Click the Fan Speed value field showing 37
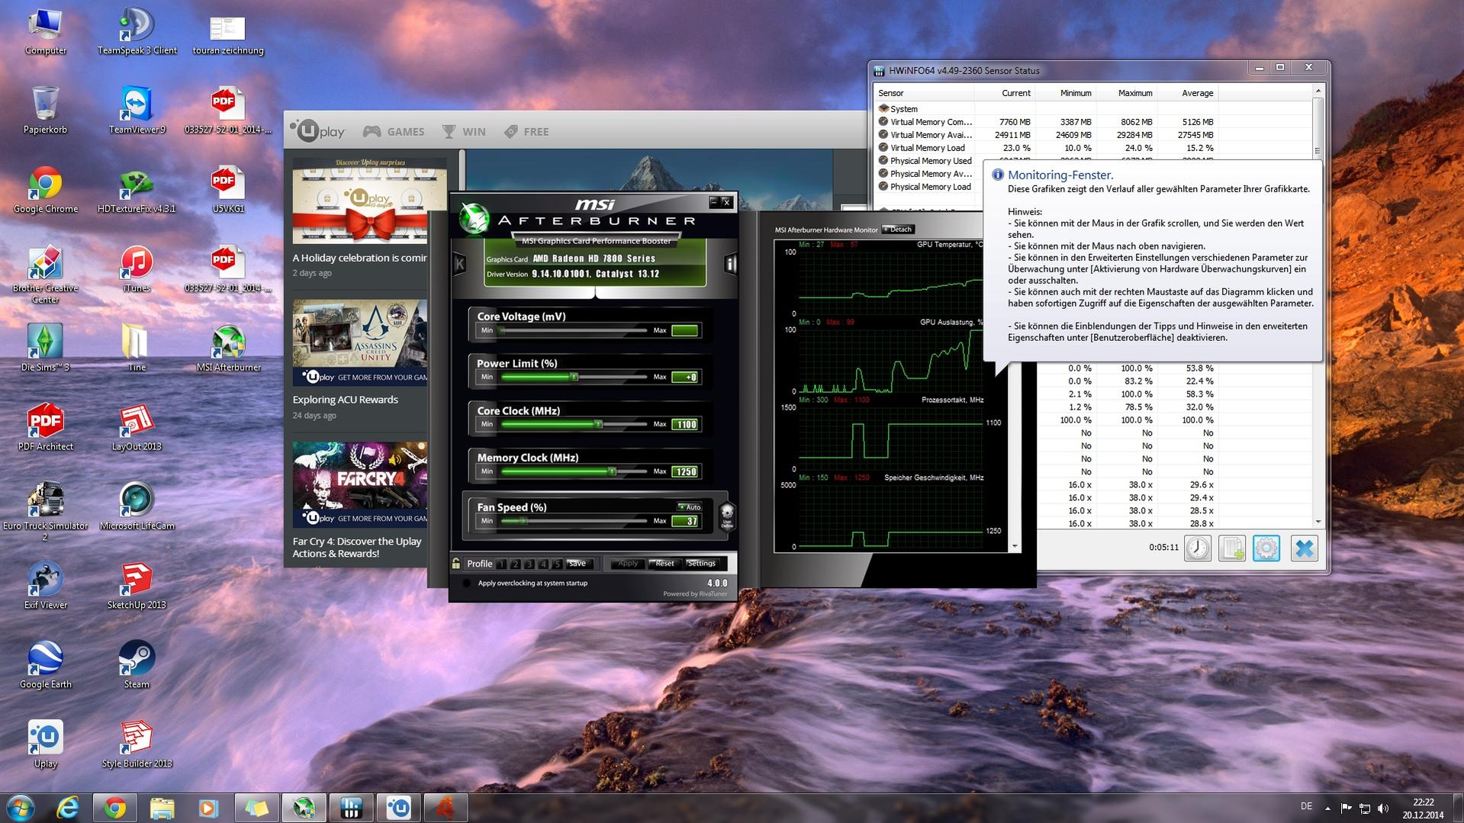 [685, 522]
